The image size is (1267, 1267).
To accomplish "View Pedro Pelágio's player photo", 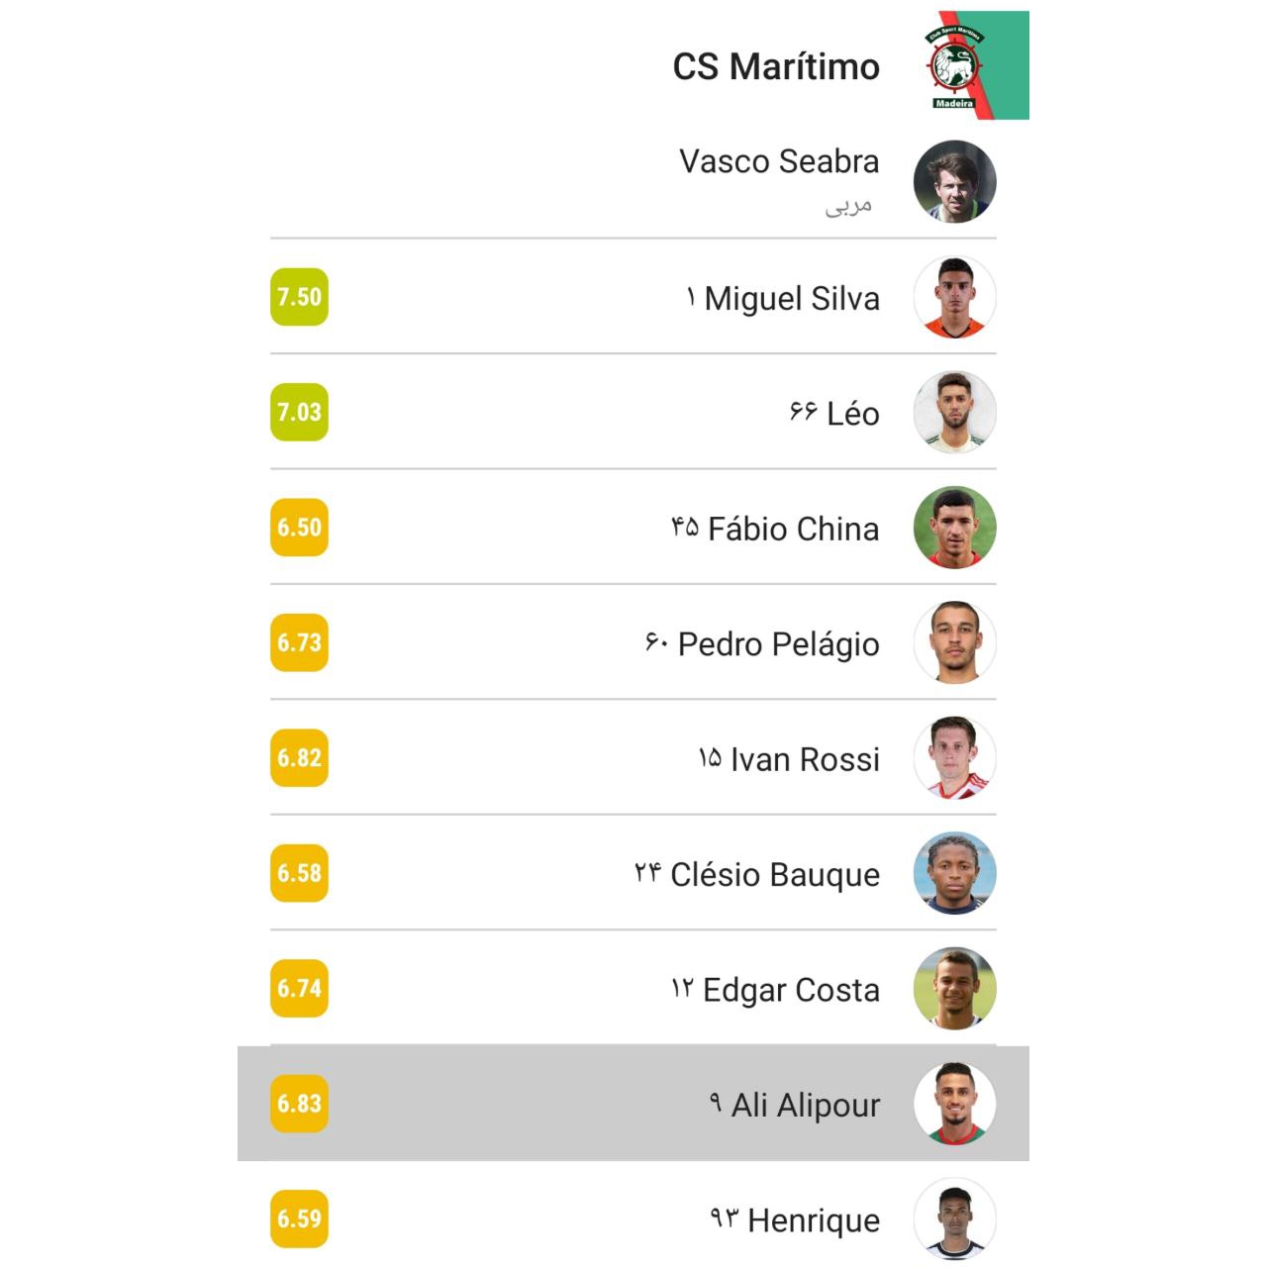I will pyautogui.click(x=954, y=642).
